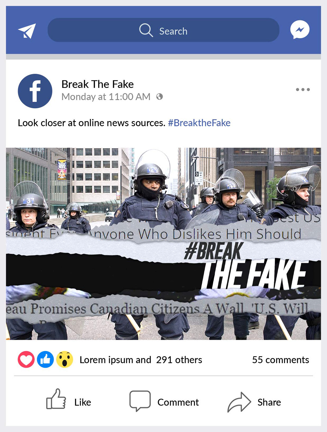Click the wow face reaction emoji
This screenshot has height=432, width=327.
pos(65,360)
